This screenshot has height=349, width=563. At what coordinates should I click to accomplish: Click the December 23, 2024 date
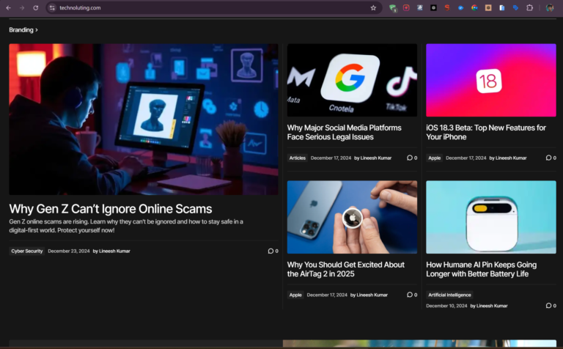coord(69,251)
